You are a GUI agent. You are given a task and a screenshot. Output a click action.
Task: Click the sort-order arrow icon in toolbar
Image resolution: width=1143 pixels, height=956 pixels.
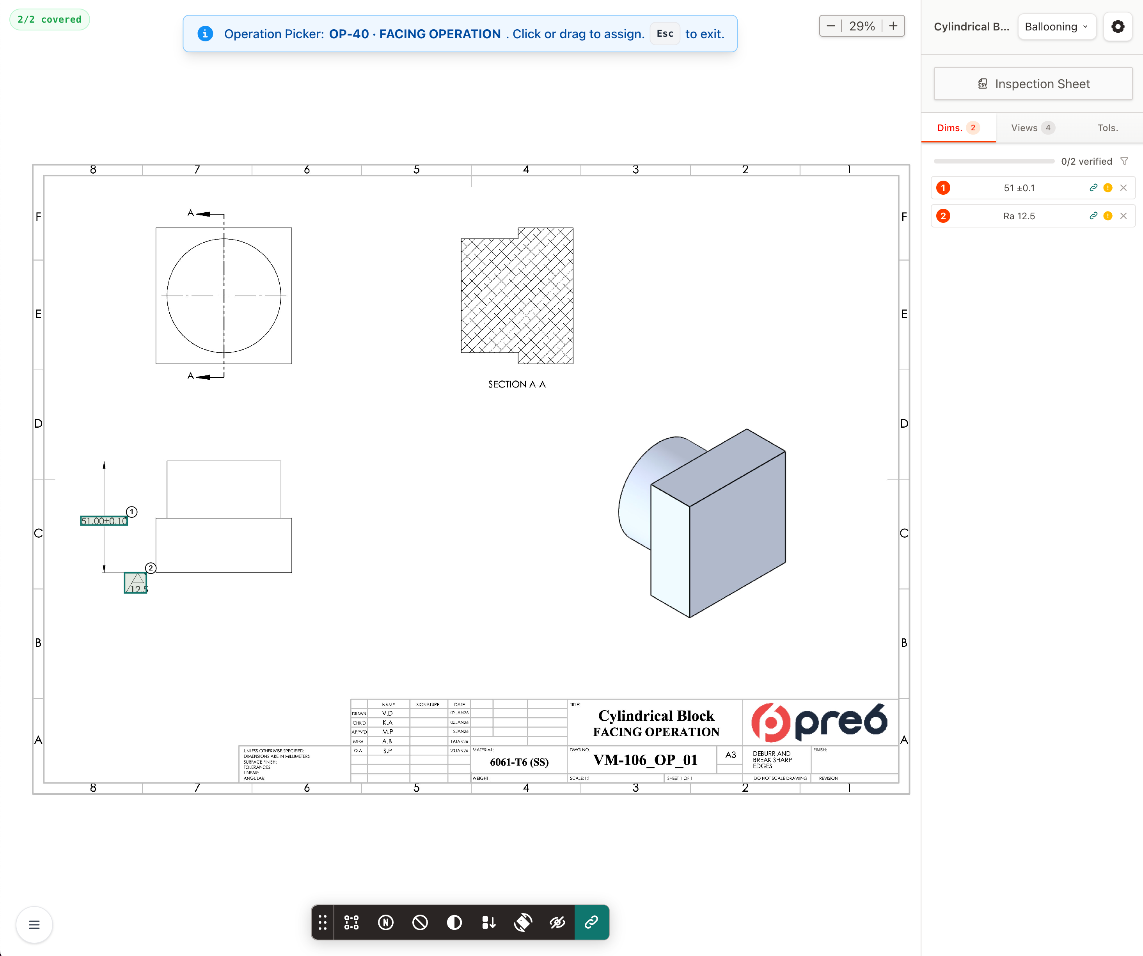point(488,922)
